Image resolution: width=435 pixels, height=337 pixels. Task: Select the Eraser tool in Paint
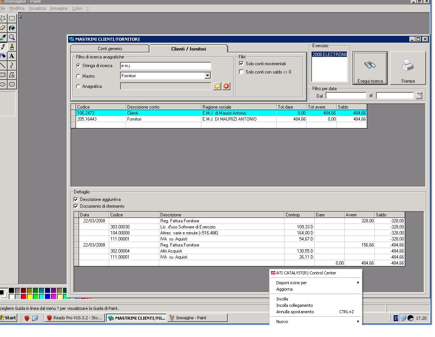3,28
